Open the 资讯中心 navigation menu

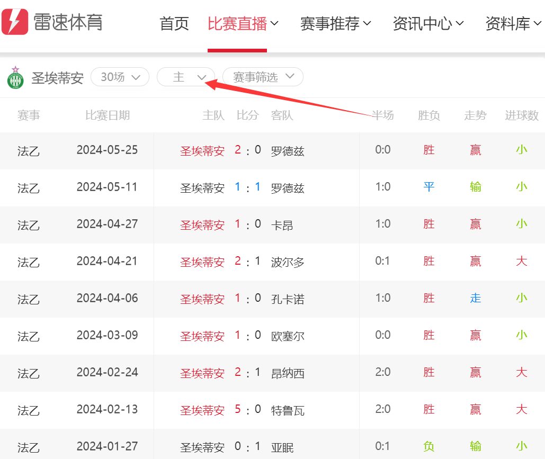coord(428,24)
